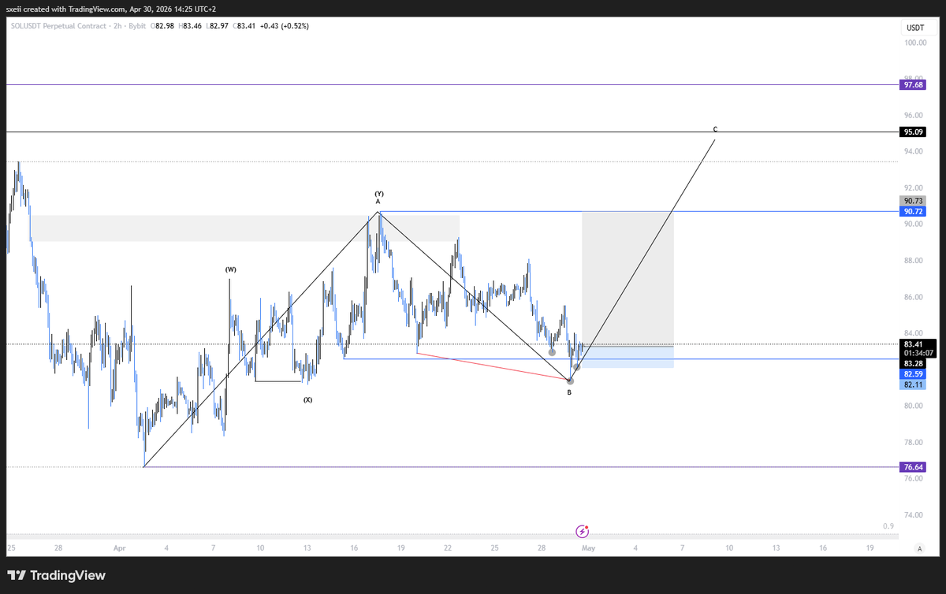
Task: Click the gray dot at point B low
Action: [570, 381]
